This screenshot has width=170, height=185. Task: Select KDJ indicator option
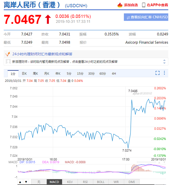point(70,182)
